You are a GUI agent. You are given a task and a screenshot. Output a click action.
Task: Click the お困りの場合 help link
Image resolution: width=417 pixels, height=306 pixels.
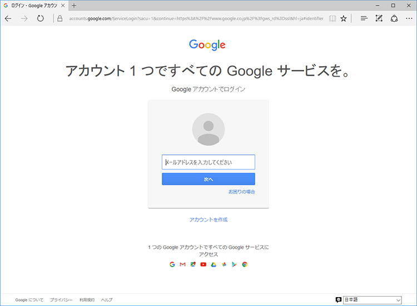point(241,192)
